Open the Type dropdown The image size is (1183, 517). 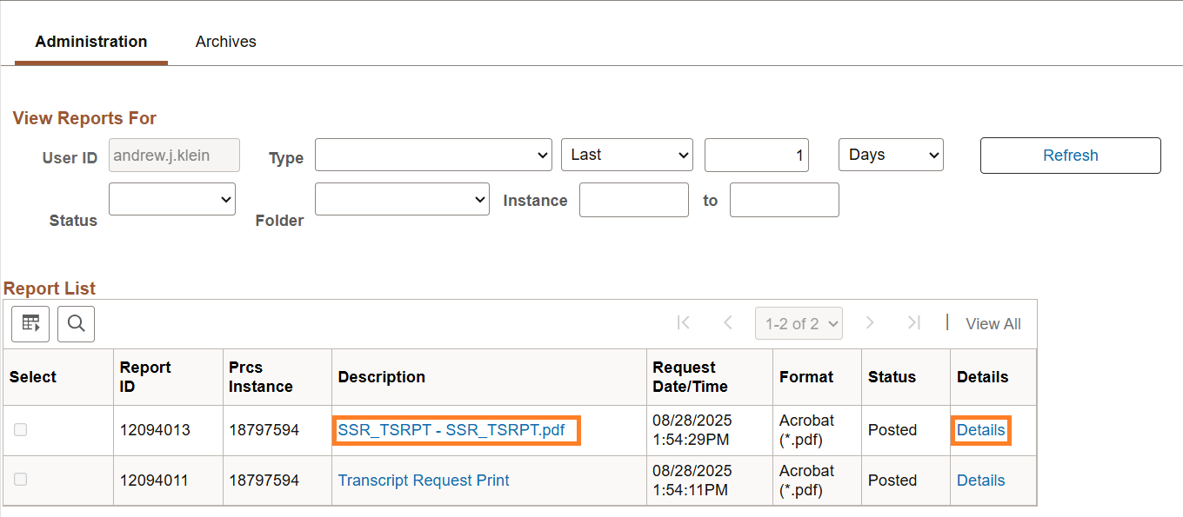coord(433,155)
